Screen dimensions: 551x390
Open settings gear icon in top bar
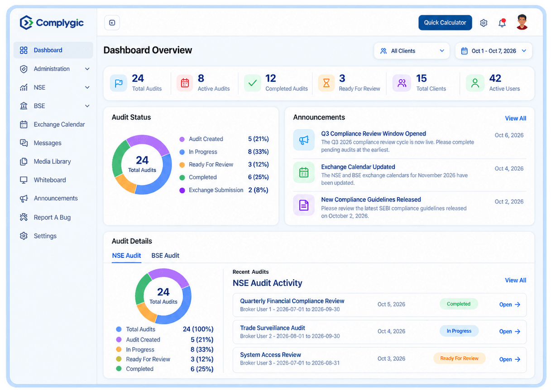coord(484,23)
